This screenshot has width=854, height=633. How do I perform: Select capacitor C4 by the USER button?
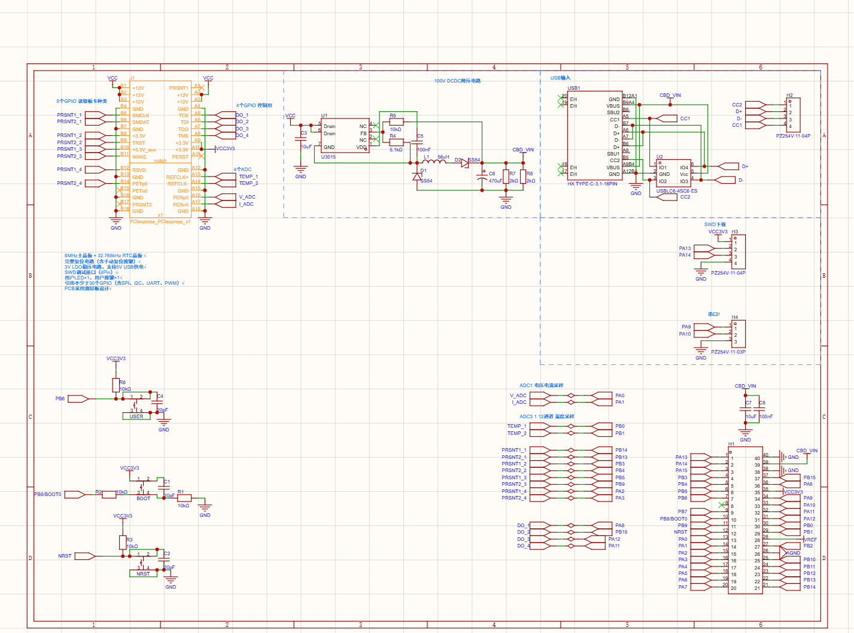pyautogui.click(x=157, y=403)
